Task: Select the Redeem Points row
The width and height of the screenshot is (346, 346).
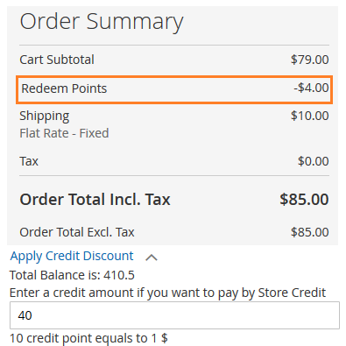Action: pyautogui.click(x=174, y=89)
